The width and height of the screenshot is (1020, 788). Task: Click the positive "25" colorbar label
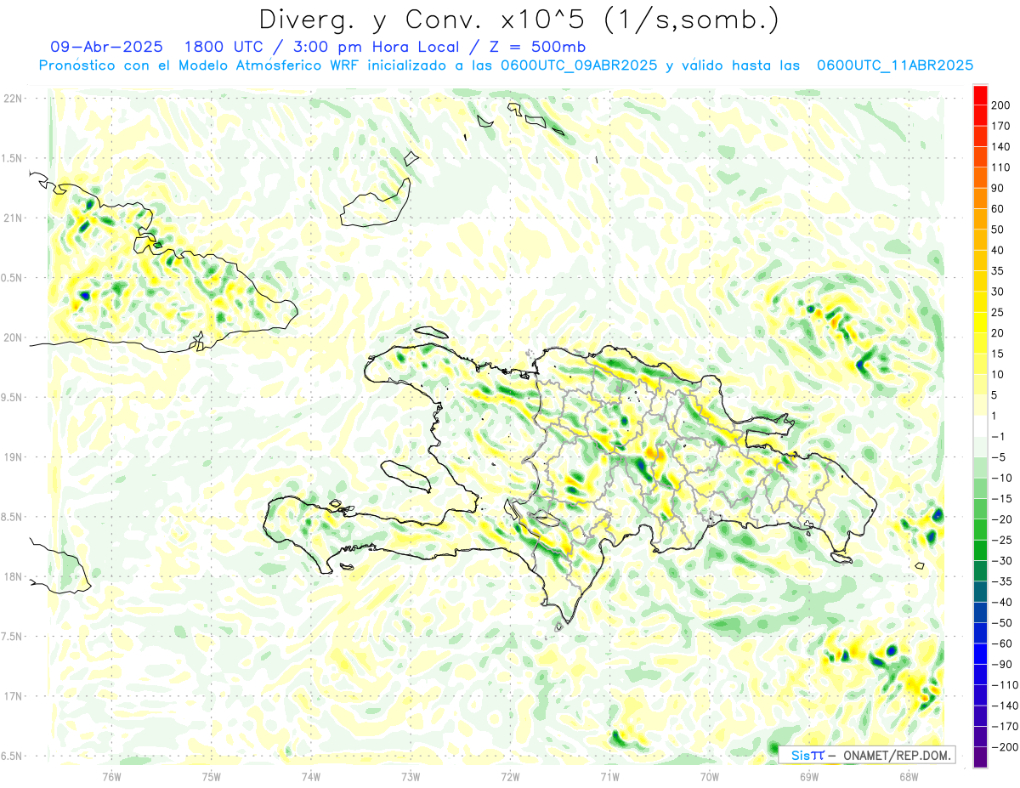tap(1000, 312)
